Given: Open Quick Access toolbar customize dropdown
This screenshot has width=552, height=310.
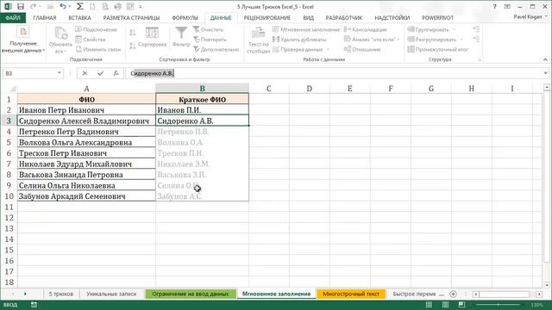Looking at the screenshot, I should [x=140, y=7].
